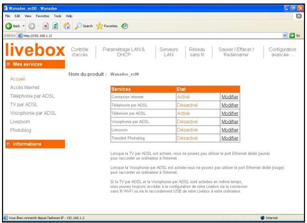307x223 pixels.
Task: Select Visiophonie par ADSL in the sidebar
Action: (x=33, y=113)
